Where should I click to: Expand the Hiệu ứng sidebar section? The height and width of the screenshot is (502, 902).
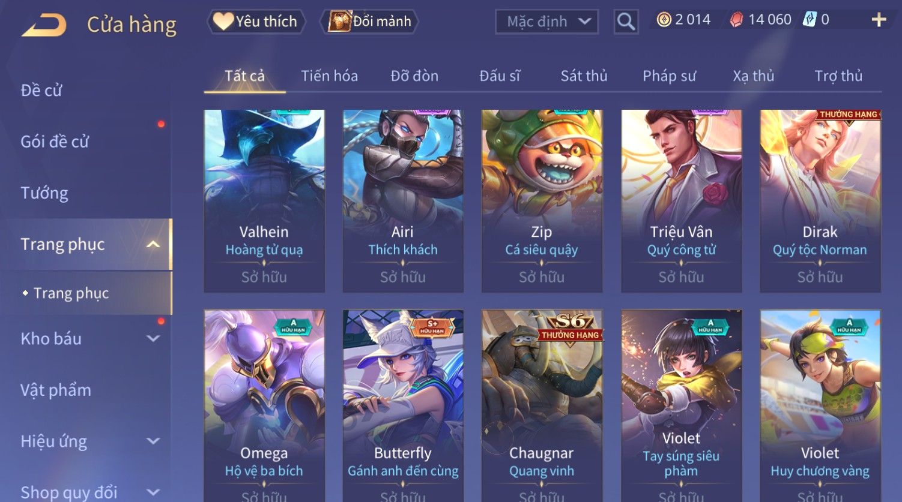click(153, 441)
